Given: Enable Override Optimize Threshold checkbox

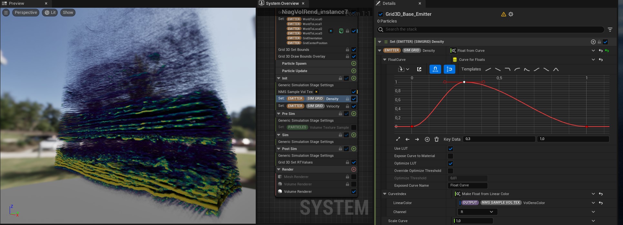Looking at the screenshot, I should [450, 171].
